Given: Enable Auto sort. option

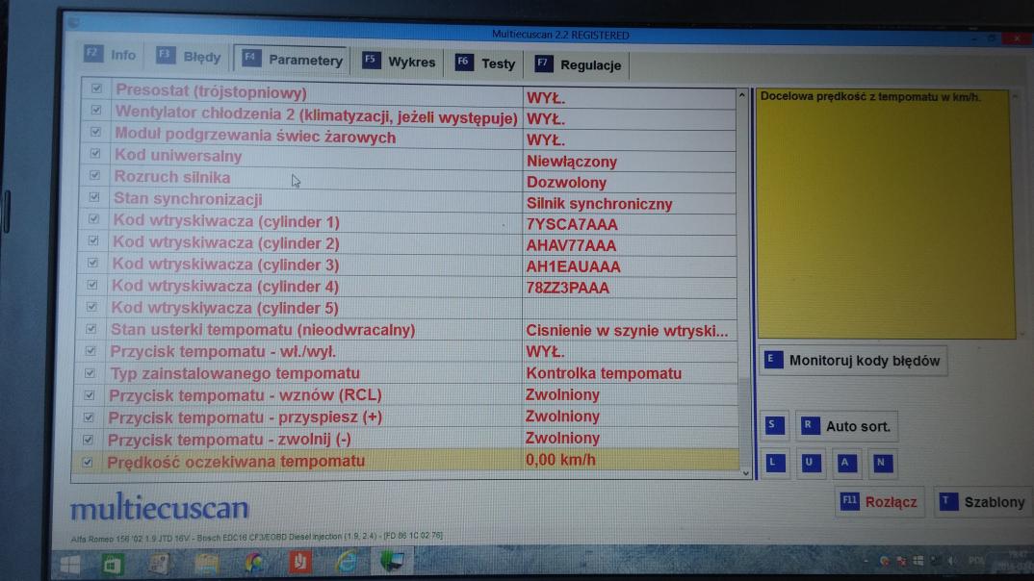Looking at the screenshot, I should pos(846,426).
